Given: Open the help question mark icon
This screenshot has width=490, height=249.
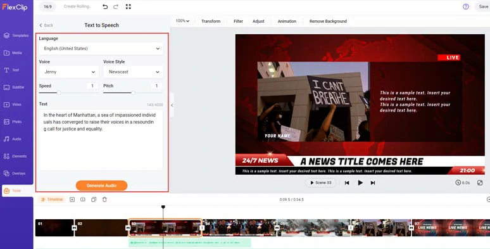Looking at the screenshot, I should tap(465, 6).
